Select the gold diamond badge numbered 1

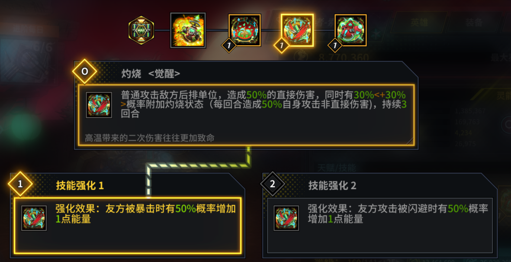(x=20, y=184)
